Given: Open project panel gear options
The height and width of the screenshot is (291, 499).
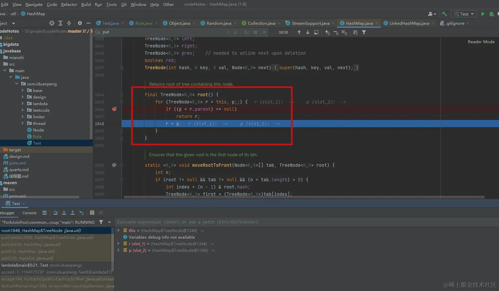Looking at the screenshot, I should pyautogui.click(x=80, y=23).
